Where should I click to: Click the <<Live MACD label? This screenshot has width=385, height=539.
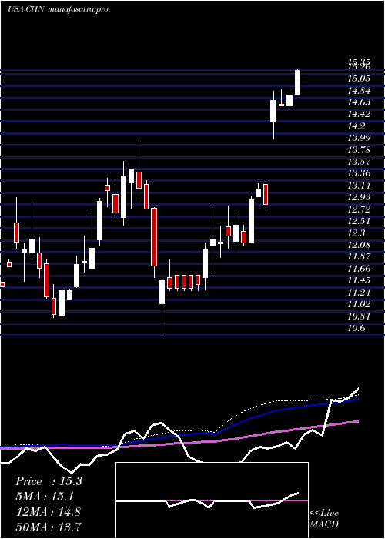tap(324, 519)
